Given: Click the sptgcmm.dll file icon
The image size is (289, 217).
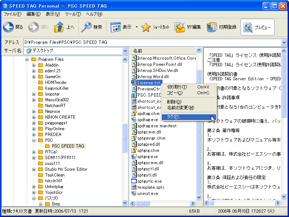Looking at the screenshot, I should 134,132.
